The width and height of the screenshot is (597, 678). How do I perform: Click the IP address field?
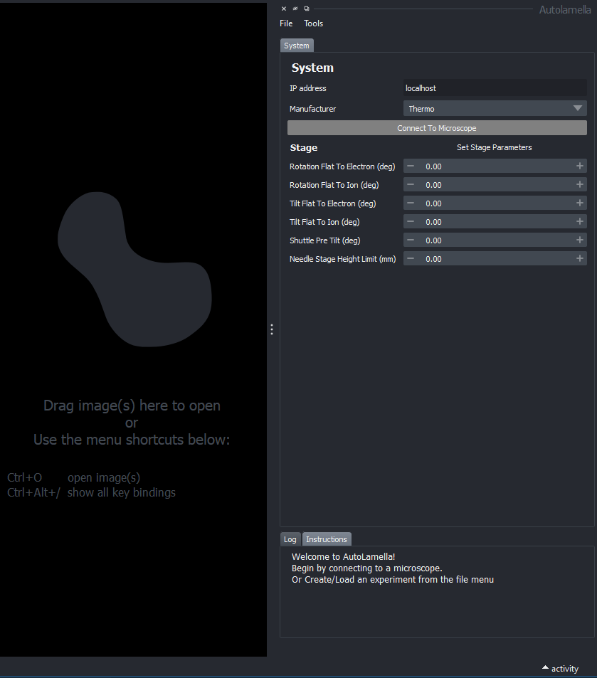pyautogui.click(x=495, y=88)
